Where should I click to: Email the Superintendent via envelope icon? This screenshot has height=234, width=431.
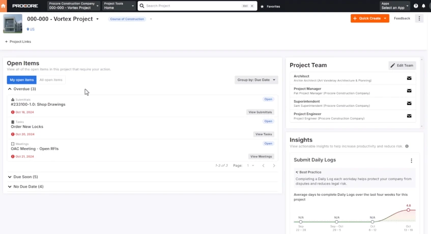coord(409,103)
